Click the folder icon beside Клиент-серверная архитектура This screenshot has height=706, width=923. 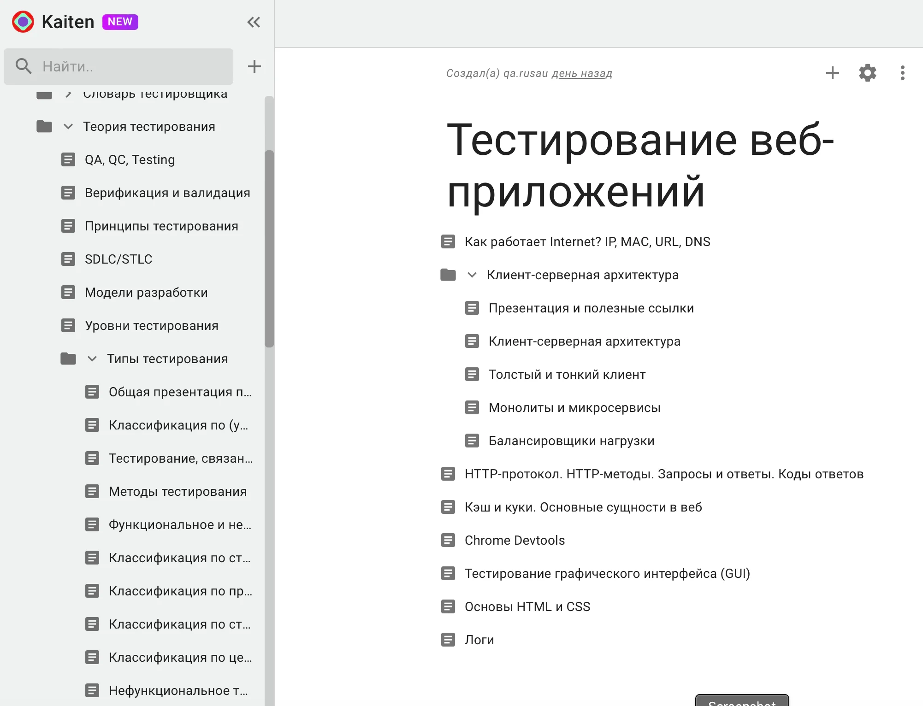pos(448,275)
